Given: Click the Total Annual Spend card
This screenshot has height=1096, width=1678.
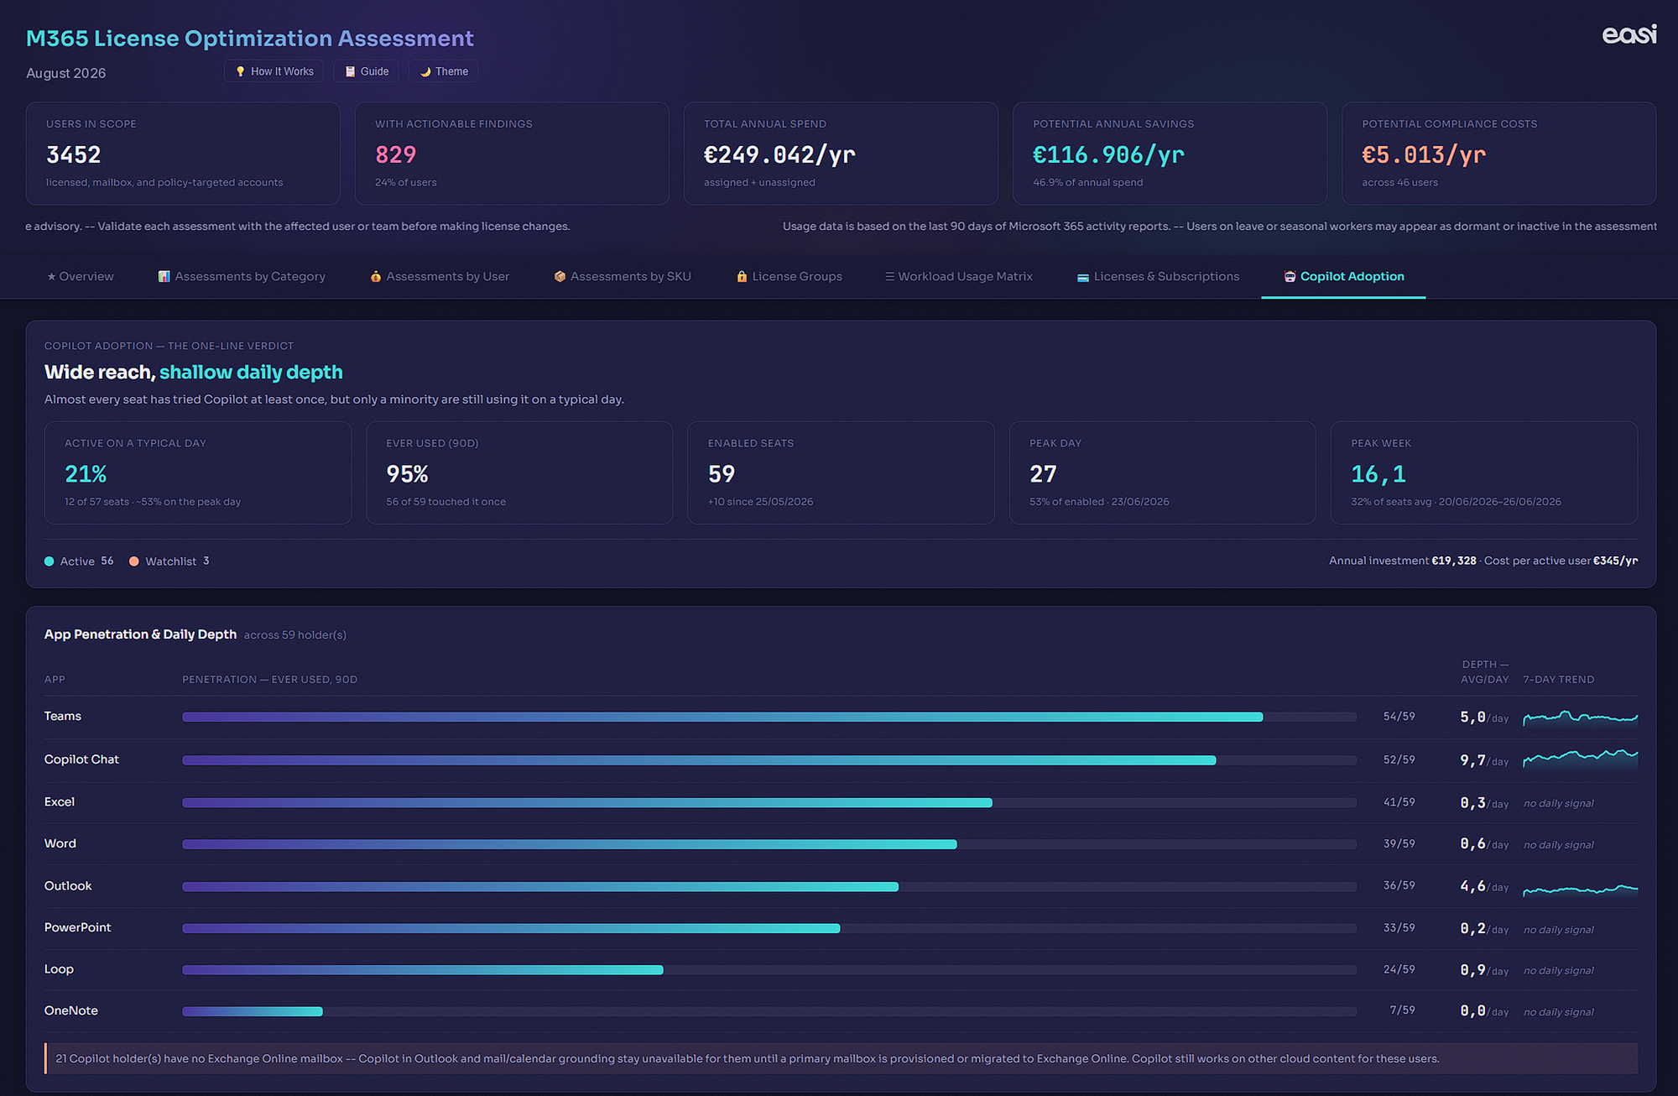Looking at the screenshot, I should (841, 154).
